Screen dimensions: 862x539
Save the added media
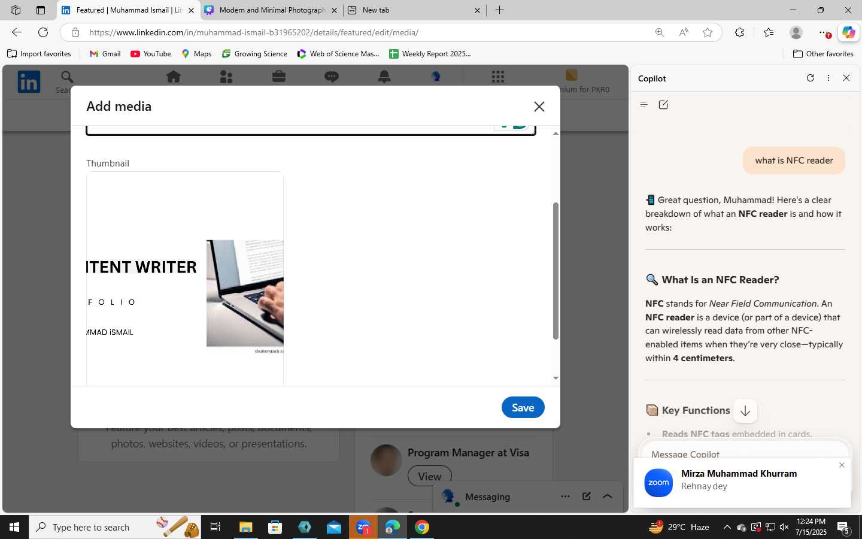[523, 407]
